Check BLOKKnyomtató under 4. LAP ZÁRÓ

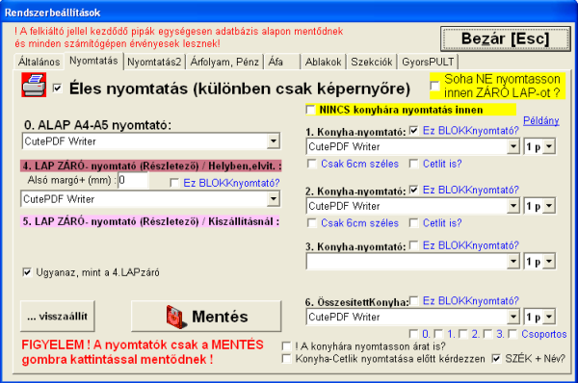(174, 183)
